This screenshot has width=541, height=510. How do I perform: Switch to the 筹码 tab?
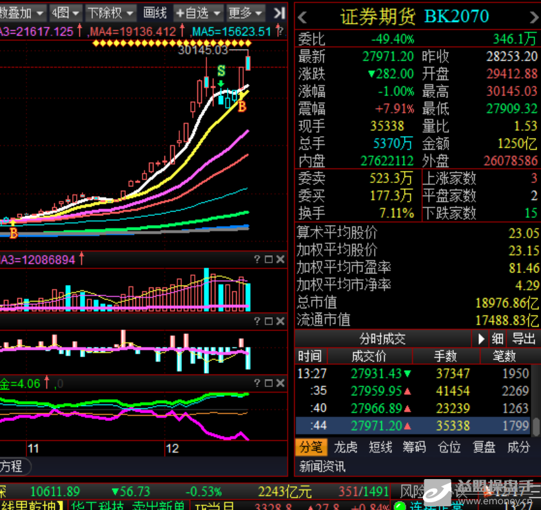click(414, 447)
